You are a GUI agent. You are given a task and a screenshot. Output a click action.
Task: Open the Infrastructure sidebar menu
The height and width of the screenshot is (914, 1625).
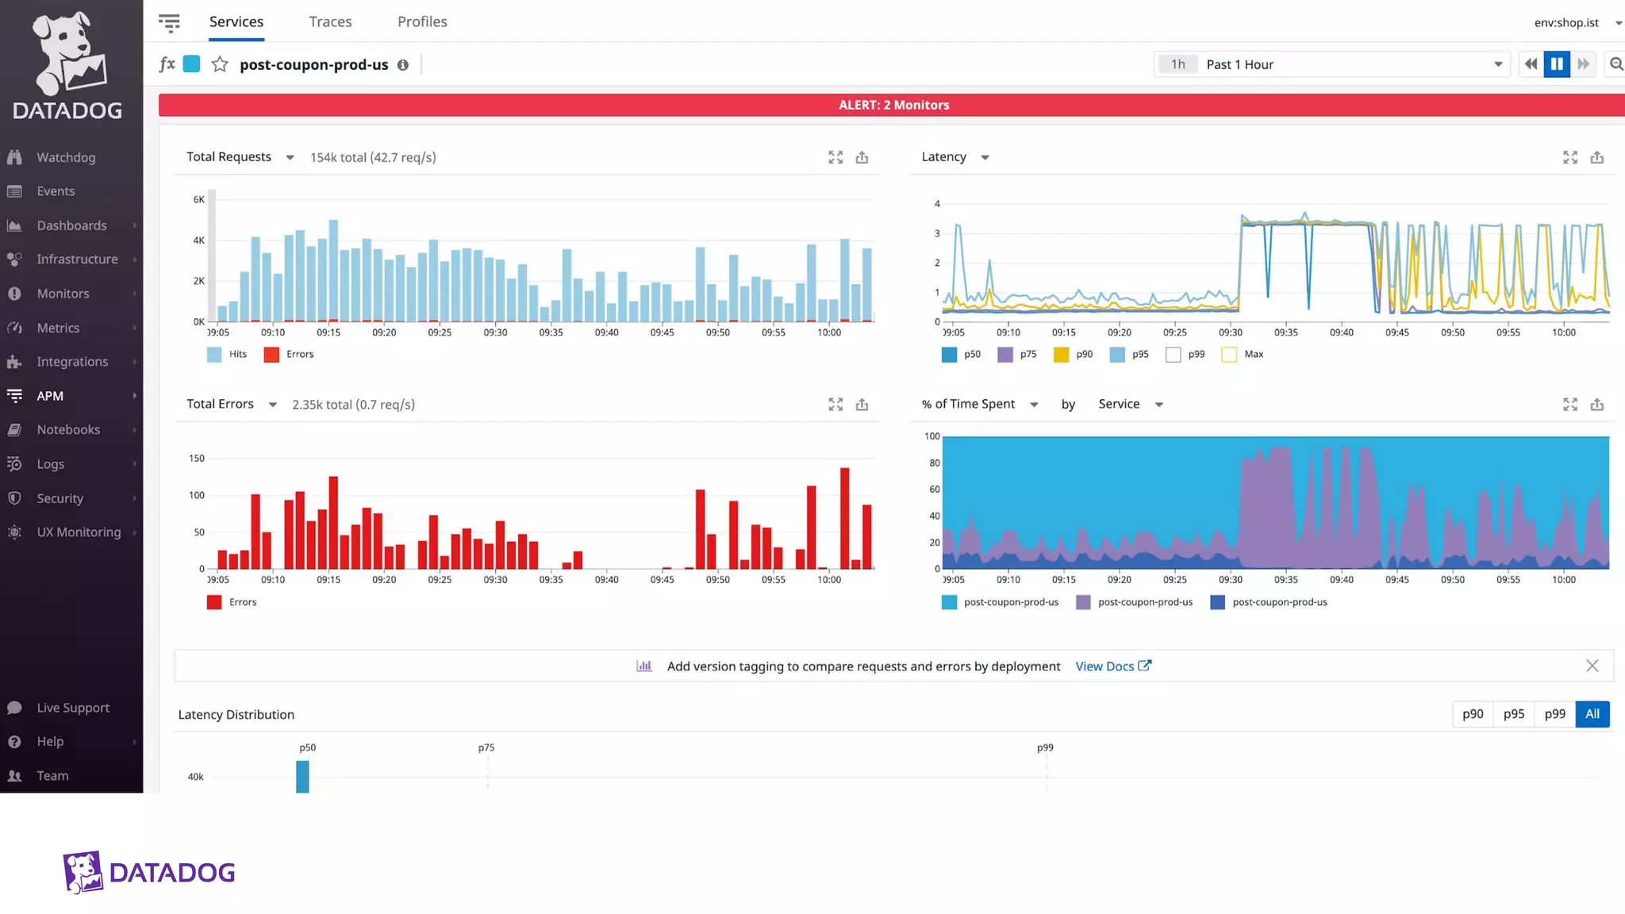click(x=77, y=259)
